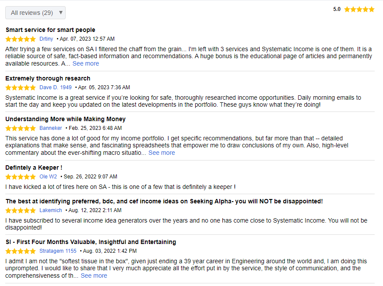383x286 pixels.
Task: Visit Banneker's reviewer profile
Action: coord(51,128)
